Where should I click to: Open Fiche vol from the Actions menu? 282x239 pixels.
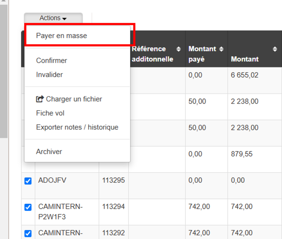50,113
